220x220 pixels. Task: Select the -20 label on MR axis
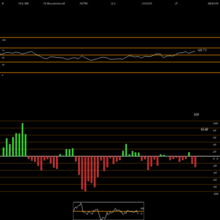(215, 166)
